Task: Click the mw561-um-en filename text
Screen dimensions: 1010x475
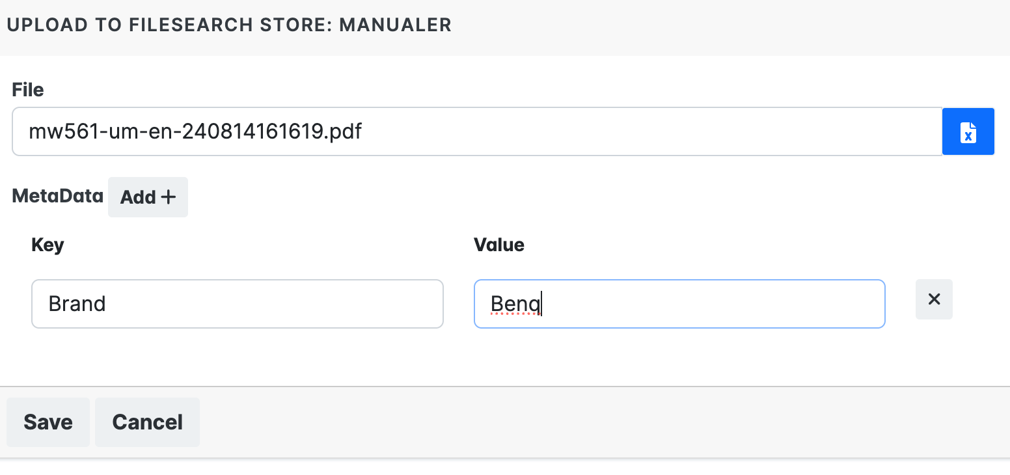Action: pos(195,132)
